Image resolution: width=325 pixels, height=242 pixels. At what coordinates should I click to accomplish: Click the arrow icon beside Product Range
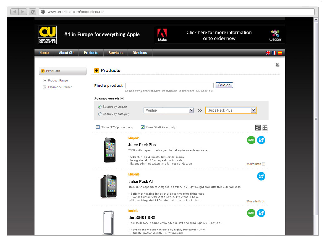coord(45,80)
